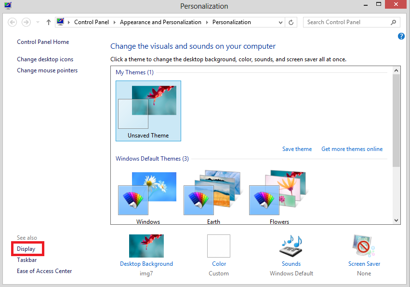Viewport: 410px width, 287px height.
Task: Expand the chevron before Personalization breadcrumb
Action: (207, 22)
